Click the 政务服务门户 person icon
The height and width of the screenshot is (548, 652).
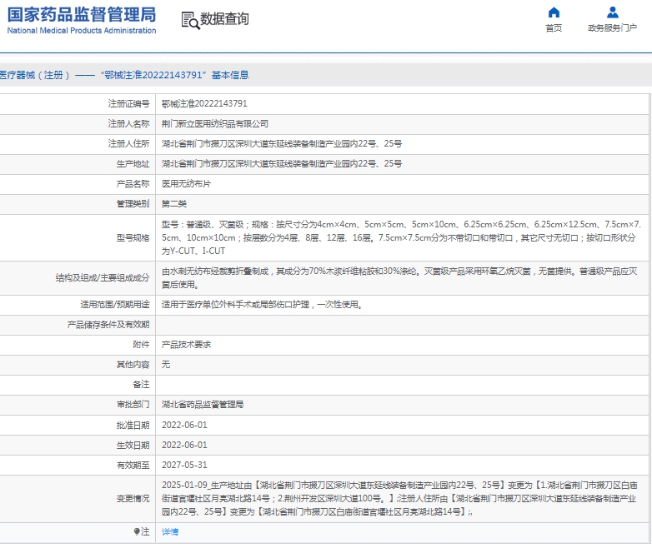612,12
